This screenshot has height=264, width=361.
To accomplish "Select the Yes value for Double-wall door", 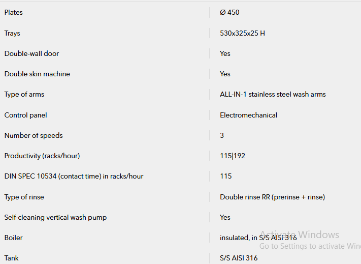I will click(225, 53).
